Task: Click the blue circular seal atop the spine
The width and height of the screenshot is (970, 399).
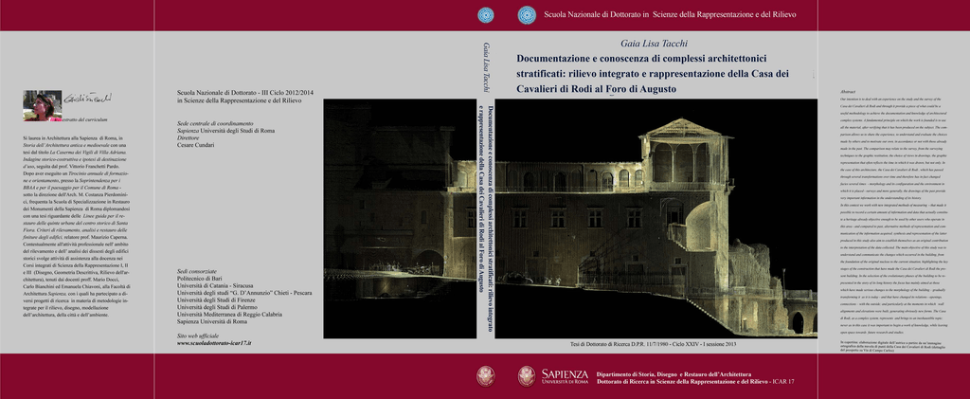Action: [485, 15]
